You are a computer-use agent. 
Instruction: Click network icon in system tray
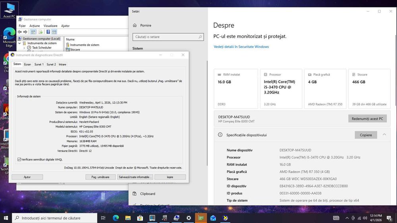(x=359, y=218)
